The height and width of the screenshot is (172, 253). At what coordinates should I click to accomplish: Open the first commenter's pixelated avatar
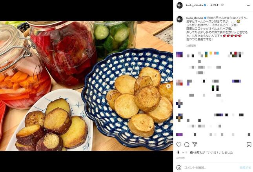(x=179, y=54)
